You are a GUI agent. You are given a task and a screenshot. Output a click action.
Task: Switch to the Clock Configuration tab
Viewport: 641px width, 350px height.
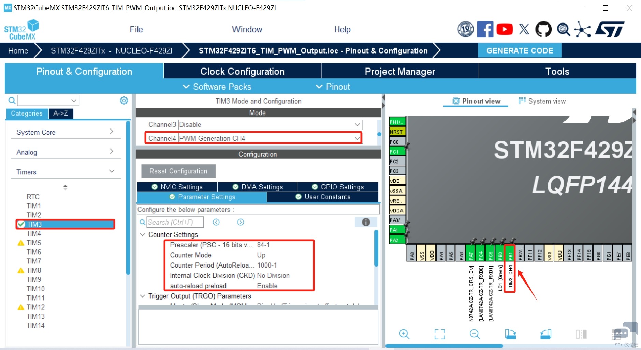click(242, 71)
